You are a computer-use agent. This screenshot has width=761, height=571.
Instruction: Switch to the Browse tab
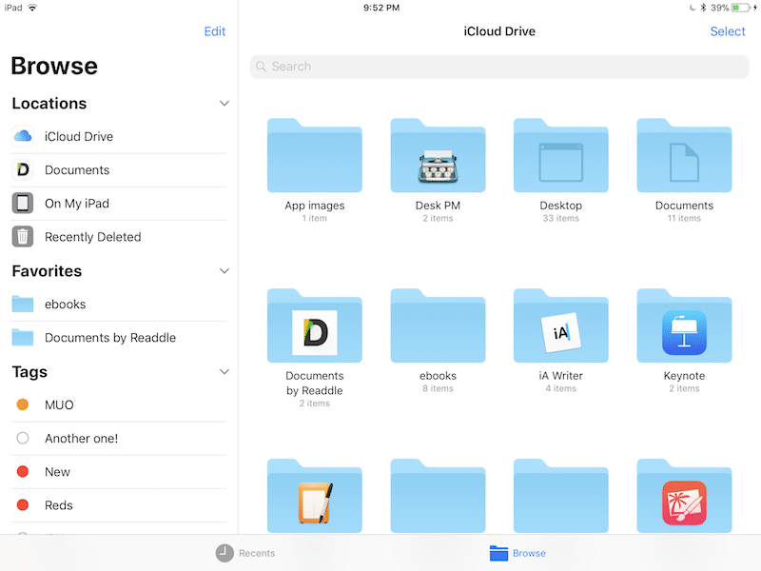517,553
